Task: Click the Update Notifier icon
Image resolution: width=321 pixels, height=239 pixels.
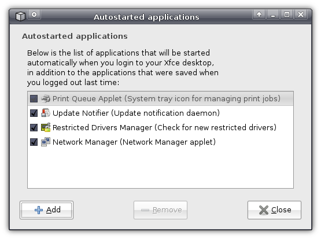Action: coord(46,113)
